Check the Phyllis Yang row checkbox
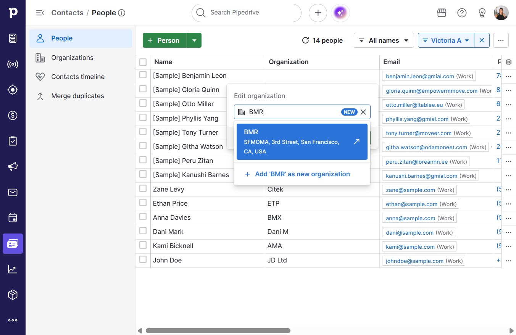The width and height of the screenshot is (516, 335). click(143, 118)
